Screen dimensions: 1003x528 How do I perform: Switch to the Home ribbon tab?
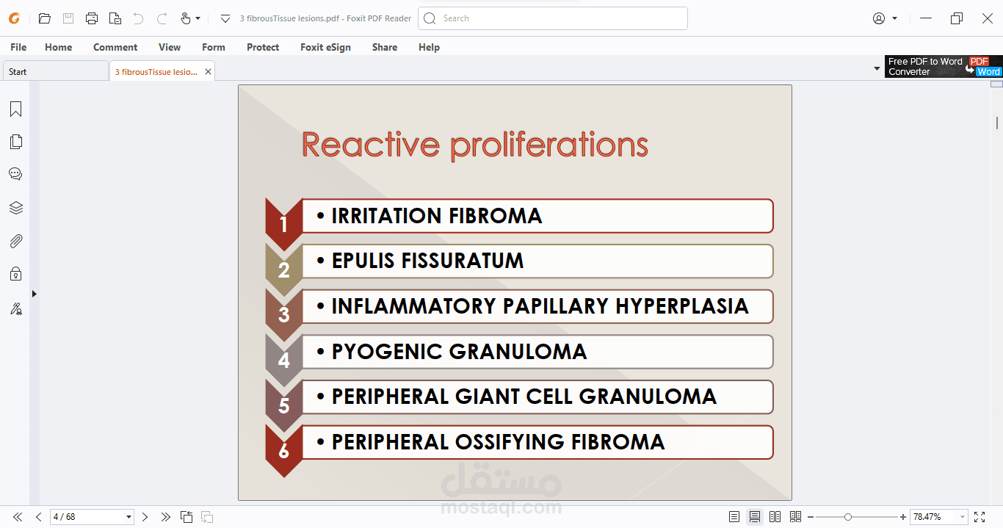tap(59, 47)
